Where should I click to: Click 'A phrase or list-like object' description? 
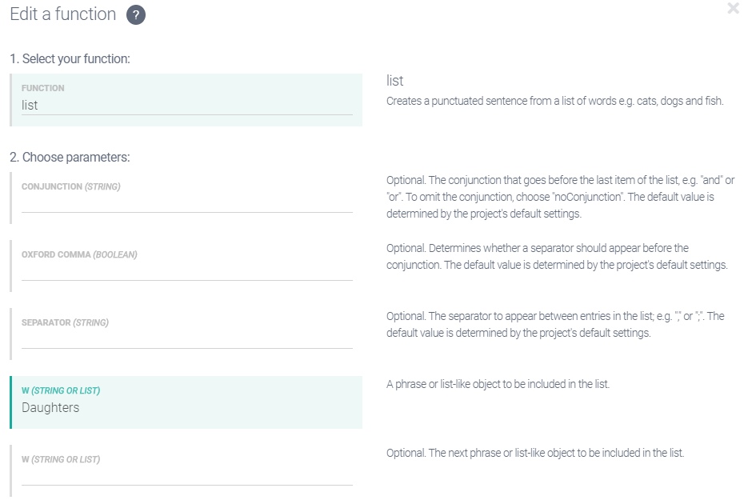click(498, 385)
